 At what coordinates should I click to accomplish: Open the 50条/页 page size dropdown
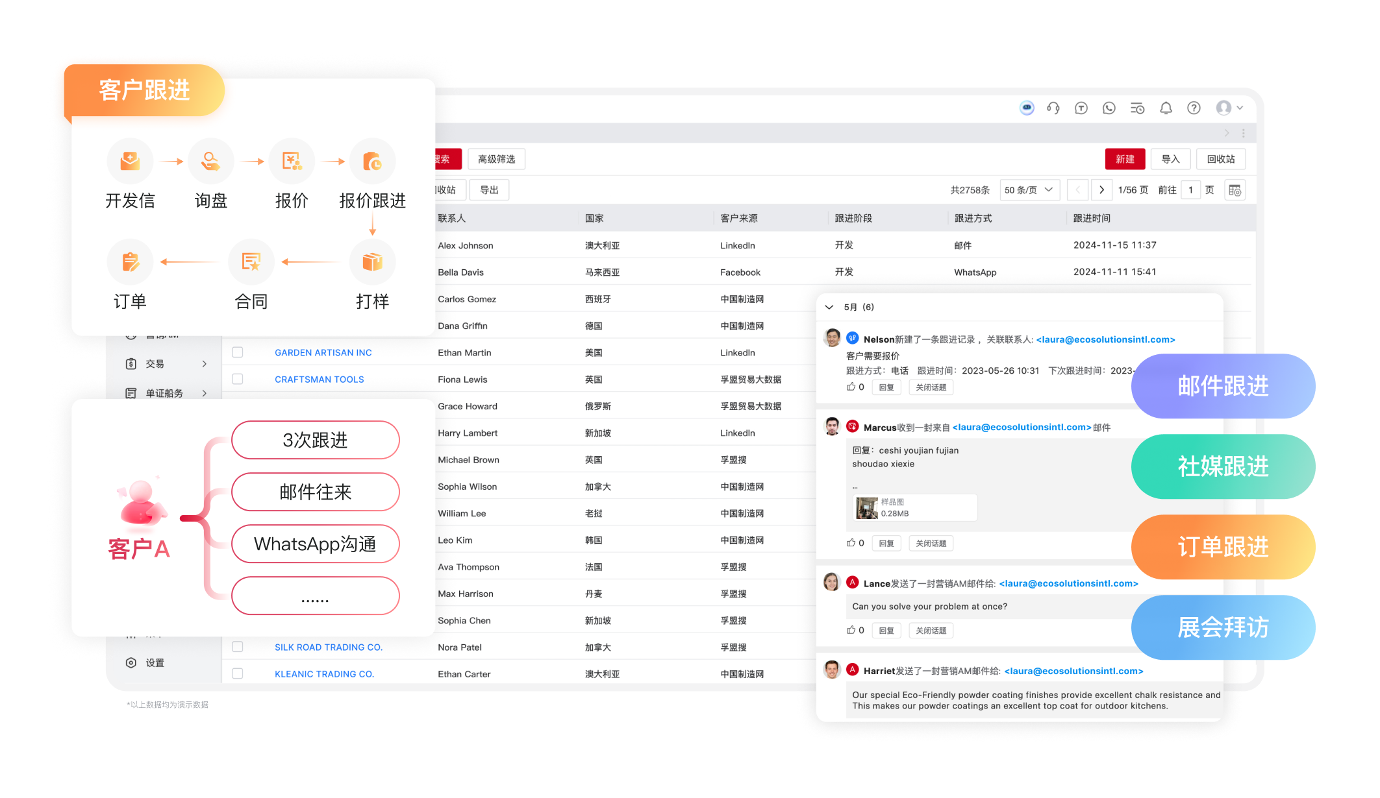[1029, 189]
